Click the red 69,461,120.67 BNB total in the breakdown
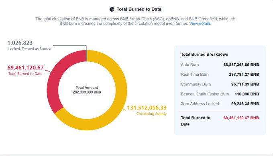This screenshot has width=273, height=156. pyautogui.click(x=241, y=118)
